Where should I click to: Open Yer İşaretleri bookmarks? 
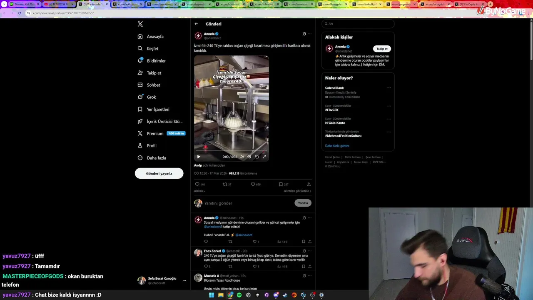point(154,109)
